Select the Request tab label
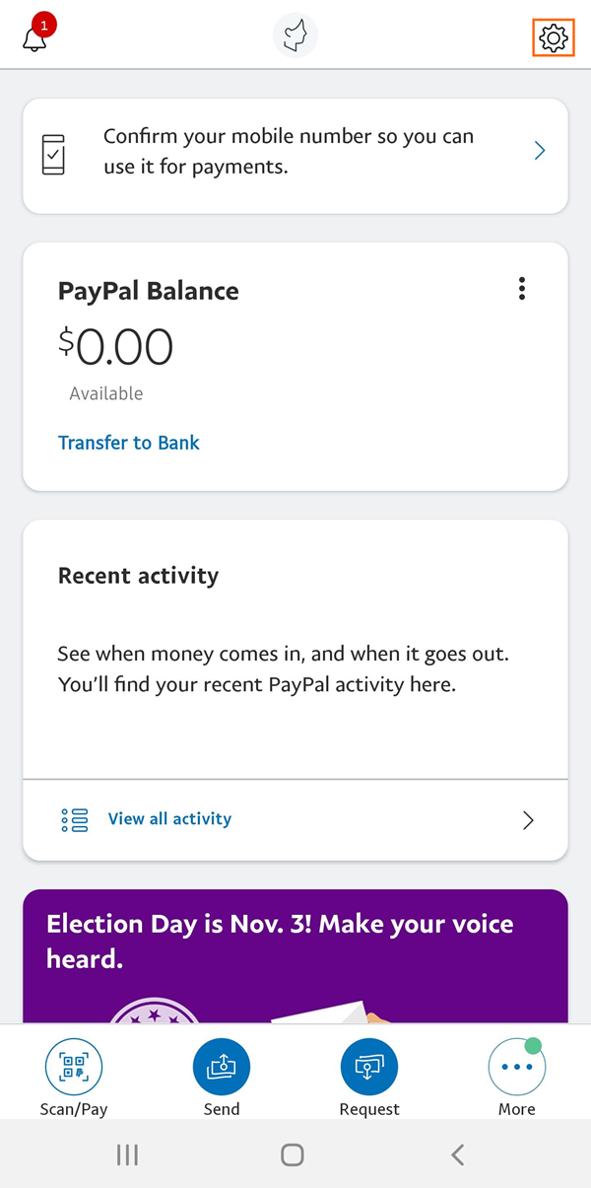The height and width of the screenshot is (1188, 591). [368, 1108]
